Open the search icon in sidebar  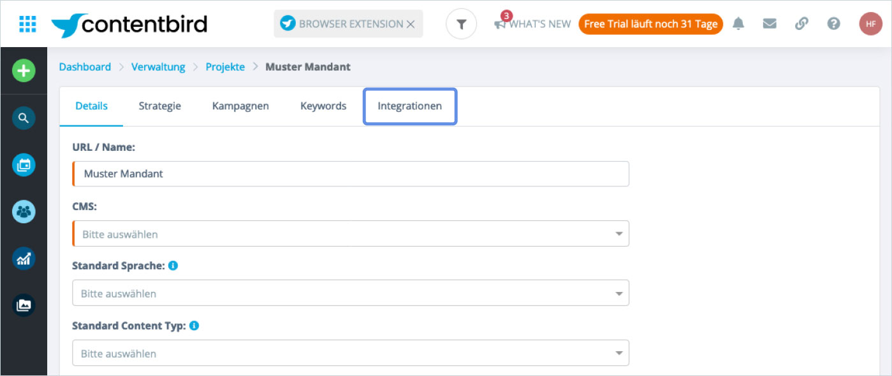click(x=24, y=118)
